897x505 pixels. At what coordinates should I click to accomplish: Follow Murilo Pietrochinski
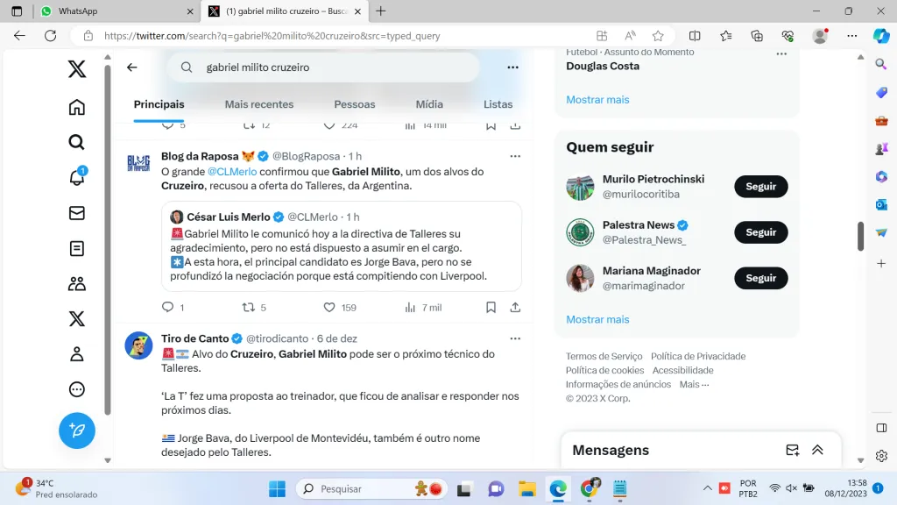(x=760, y=187)
